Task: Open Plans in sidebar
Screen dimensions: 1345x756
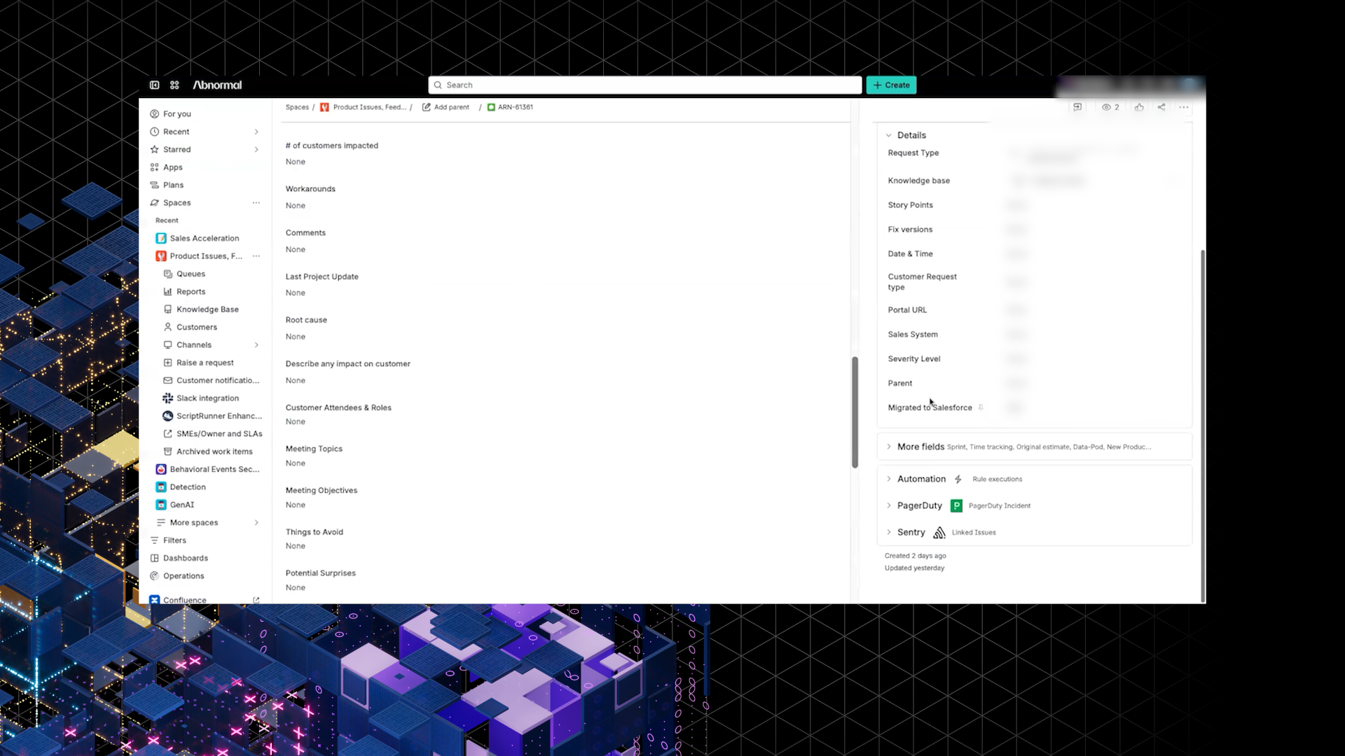Action: tap(174, 185)
